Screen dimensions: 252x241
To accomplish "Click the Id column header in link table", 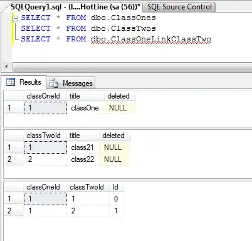I will (117, 187).
